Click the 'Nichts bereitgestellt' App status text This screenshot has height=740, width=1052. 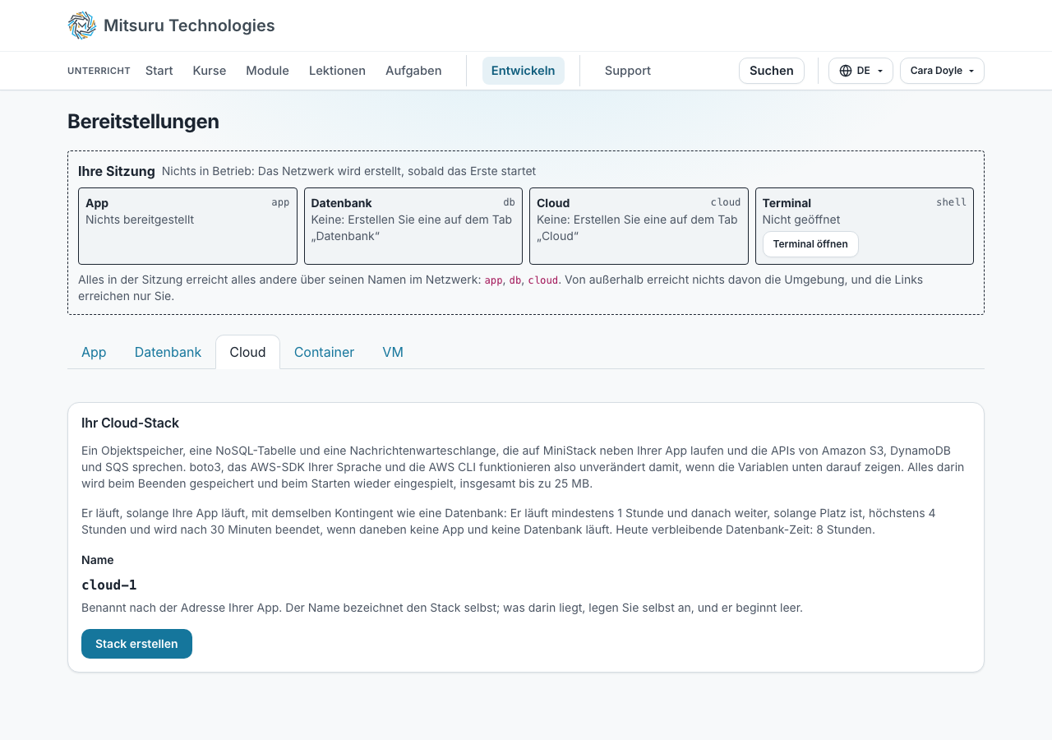click(x=140, y=220)
